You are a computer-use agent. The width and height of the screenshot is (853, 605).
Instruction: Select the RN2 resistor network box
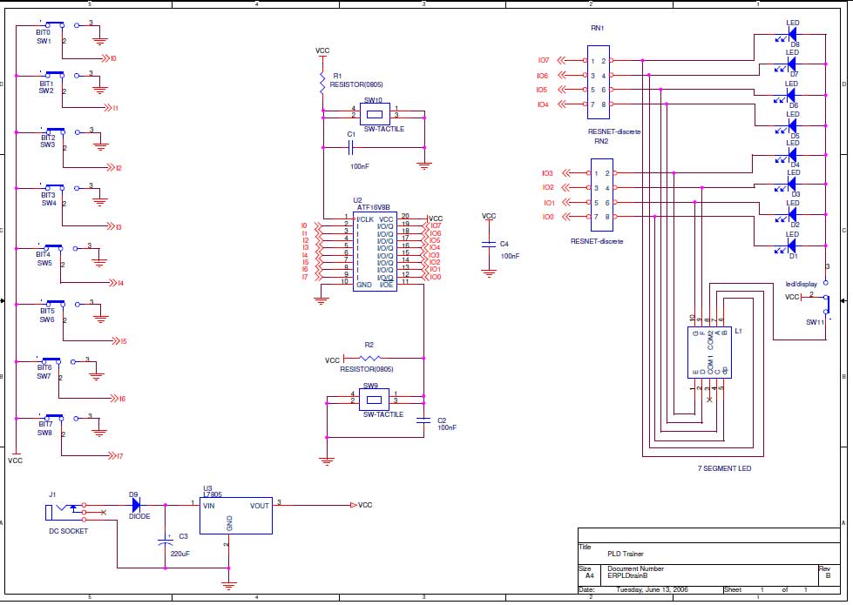(602, 195)
